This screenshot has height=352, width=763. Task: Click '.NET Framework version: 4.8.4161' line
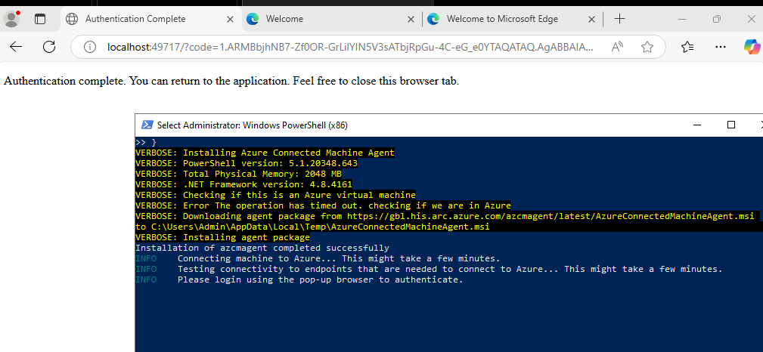tap(243, 184)
